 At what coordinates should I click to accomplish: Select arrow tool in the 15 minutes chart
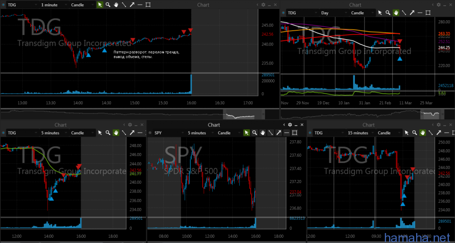439,133
